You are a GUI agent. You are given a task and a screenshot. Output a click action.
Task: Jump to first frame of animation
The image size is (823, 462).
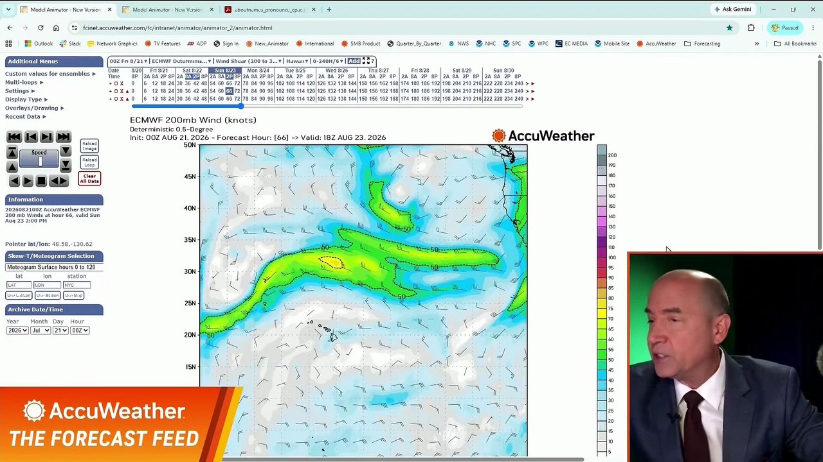pyautogui.click(x=14, y=137)
